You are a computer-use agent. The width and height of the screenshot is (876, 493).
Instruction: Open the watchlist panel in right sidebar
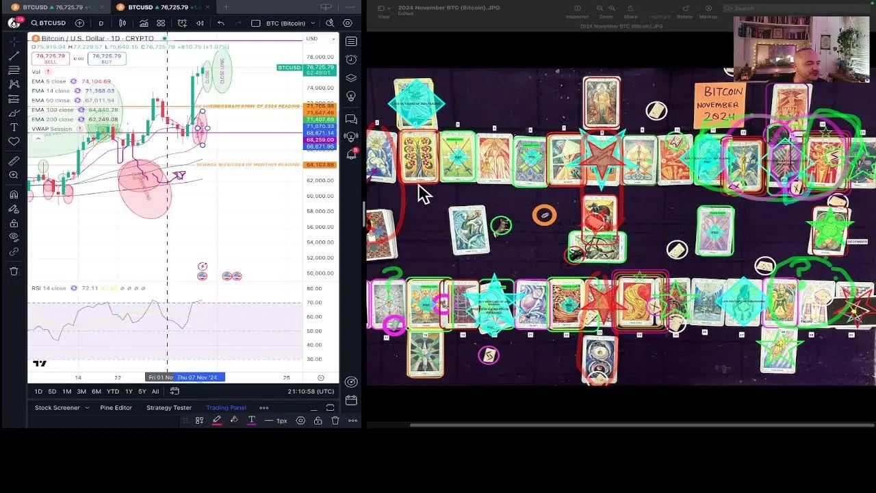tap(351, 42)
